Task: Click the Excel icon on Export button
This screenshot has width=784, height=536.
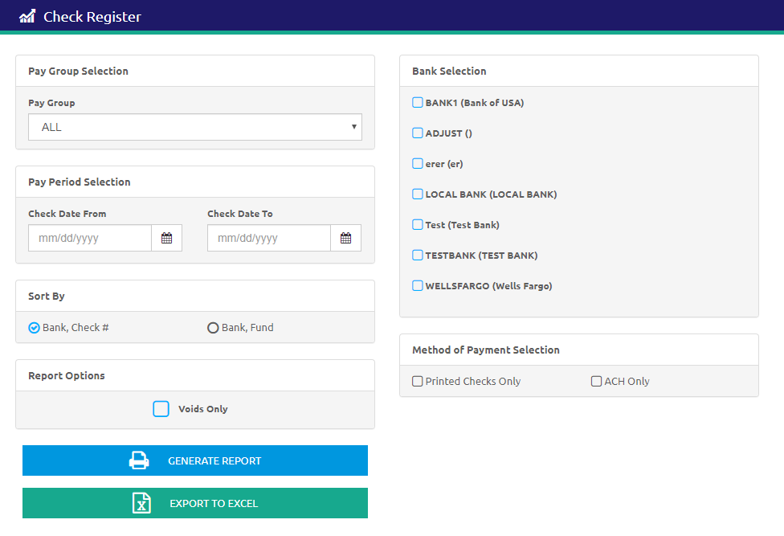Action: click(x=141, y=503)
